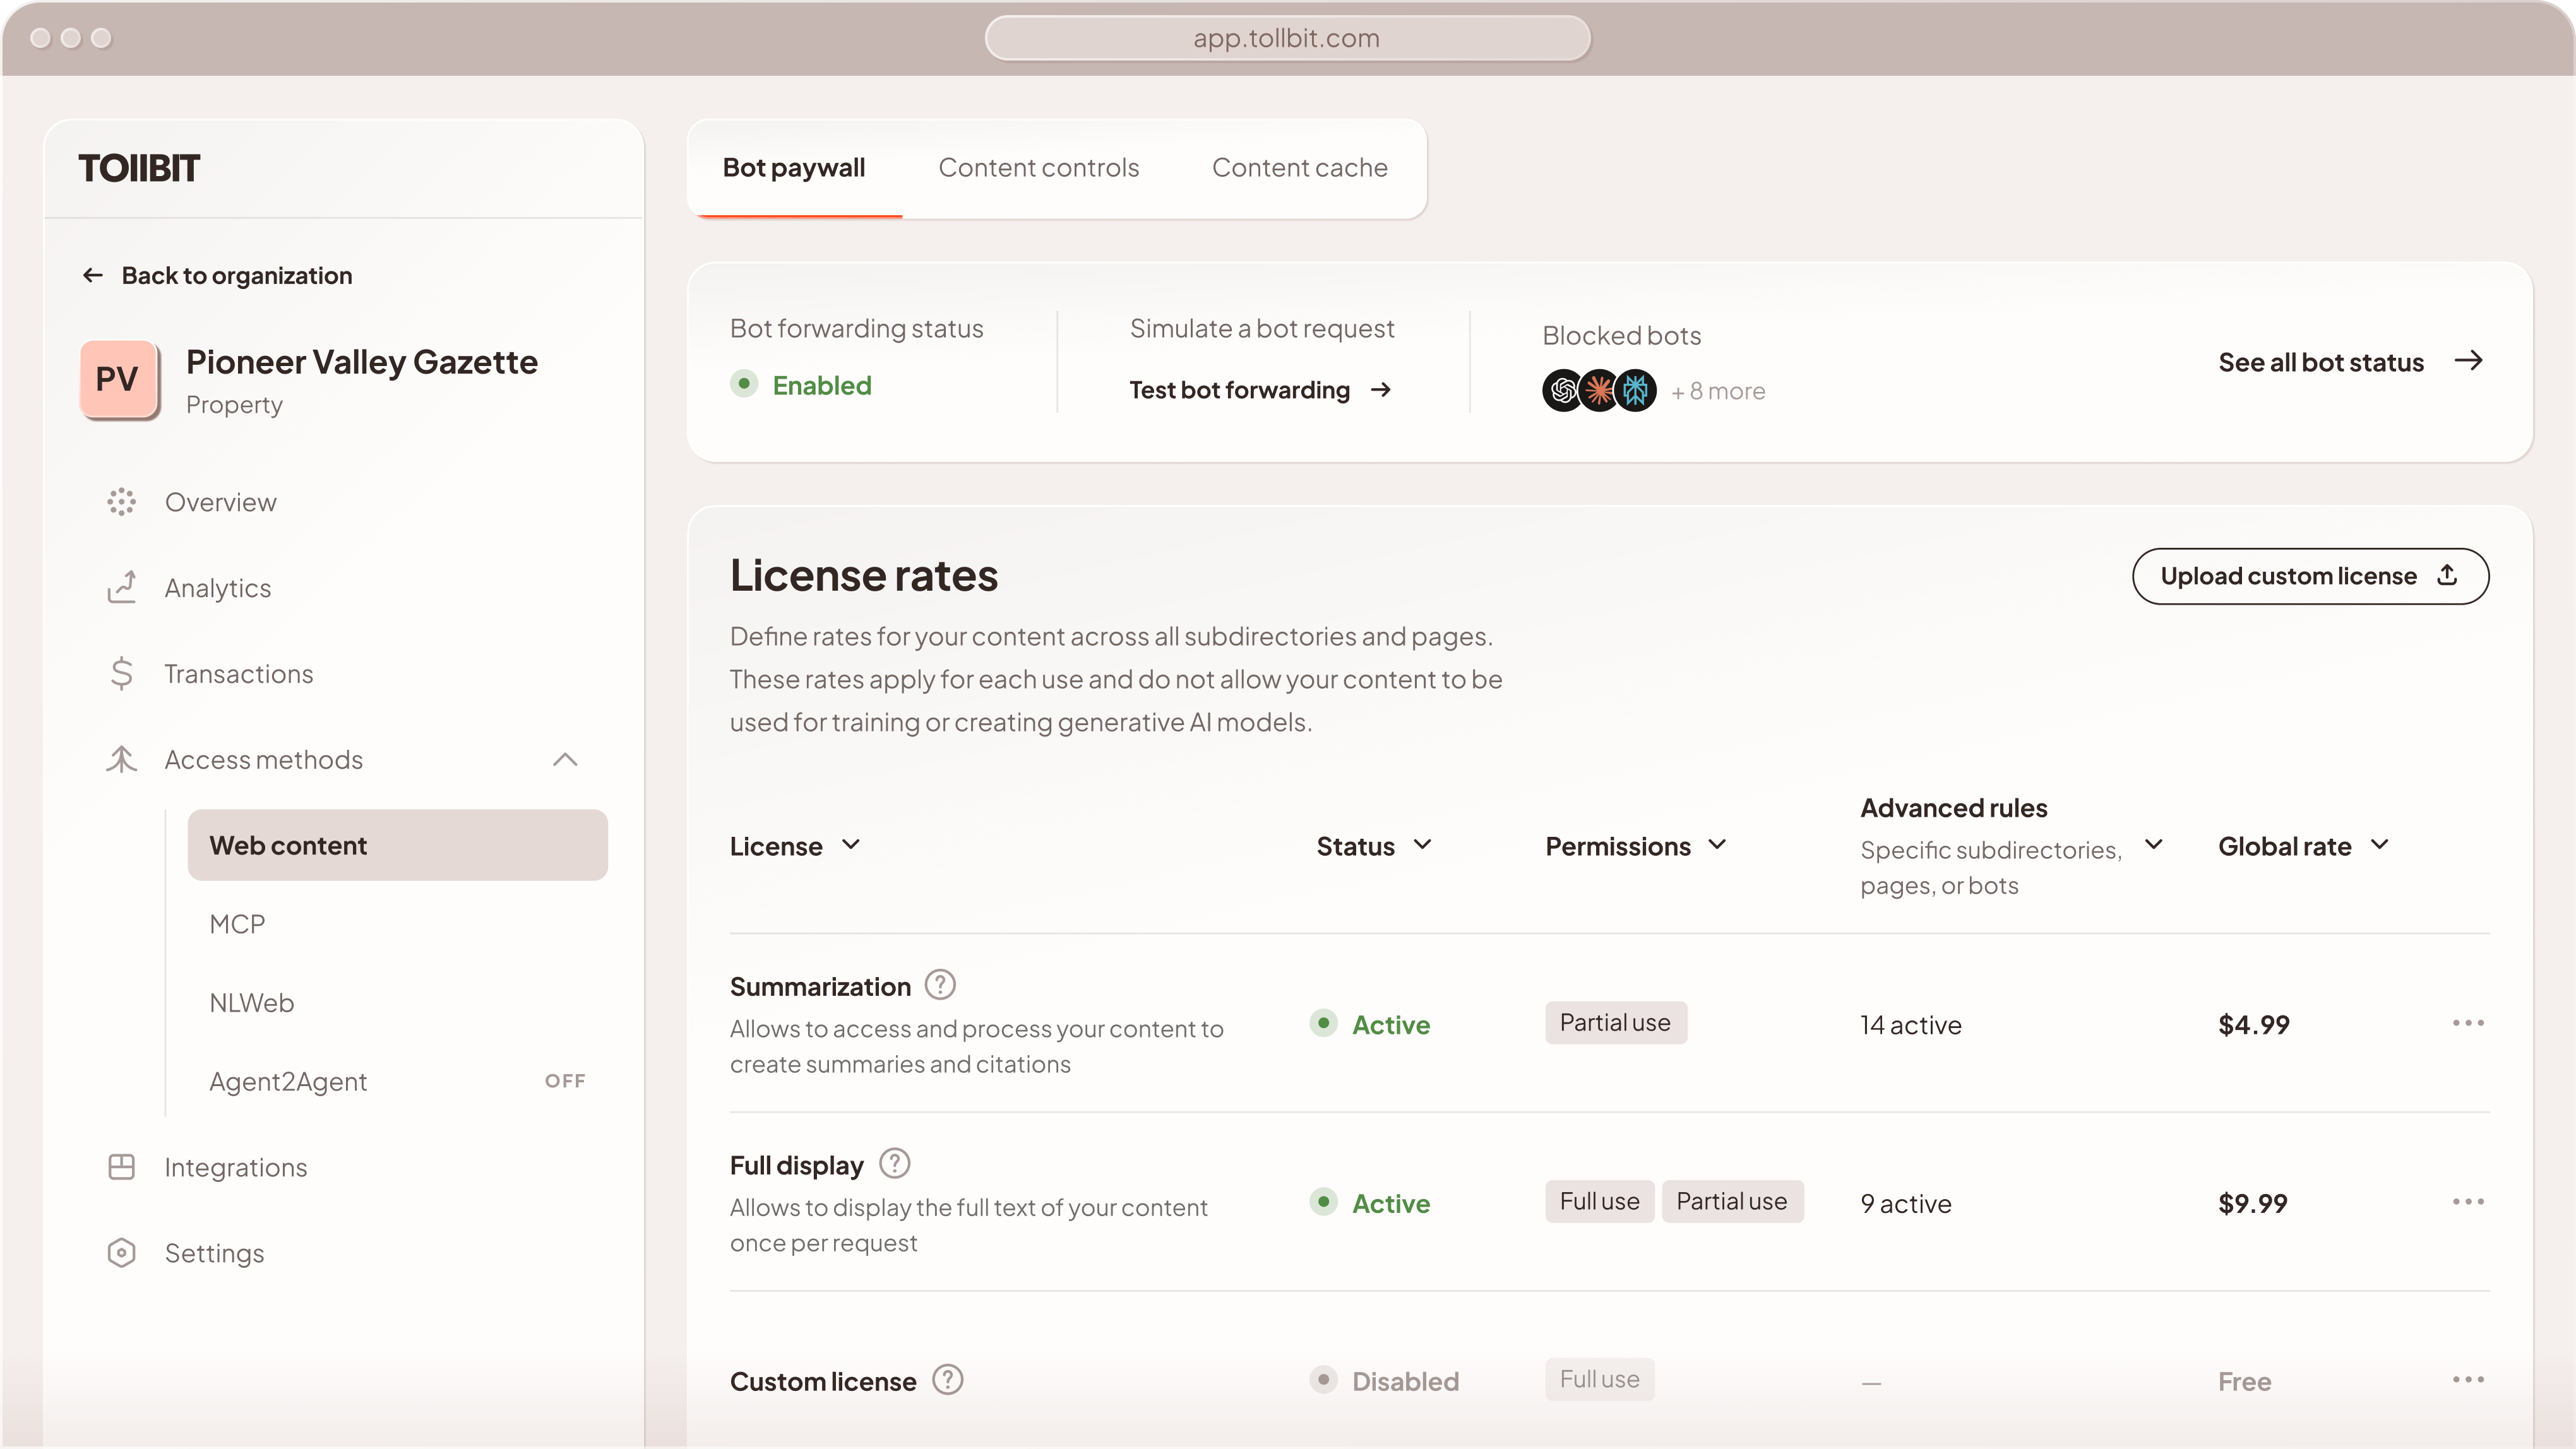This screenshot has width=2576, height=1449.
Task: Click the Upload custom license button
Action: [x=2309, y=576]
